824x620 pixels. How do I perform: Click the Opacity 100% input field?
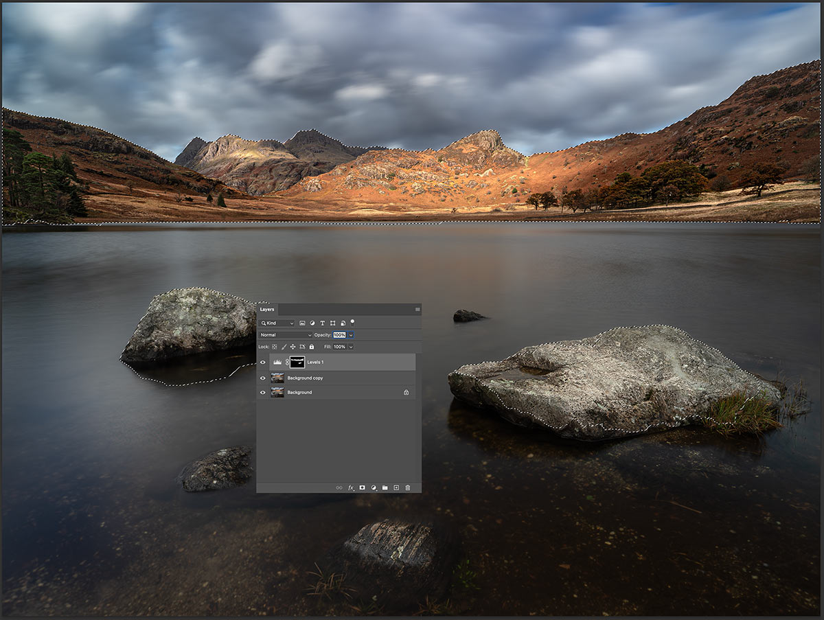pos(339,335)
